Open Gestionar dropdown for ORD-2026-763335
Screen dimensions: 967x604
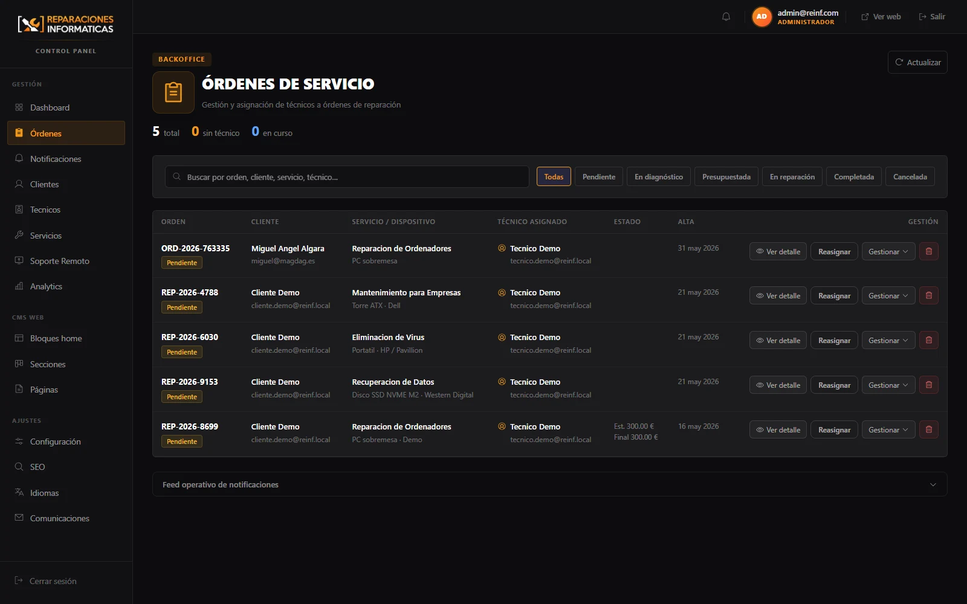click(888, 251)
